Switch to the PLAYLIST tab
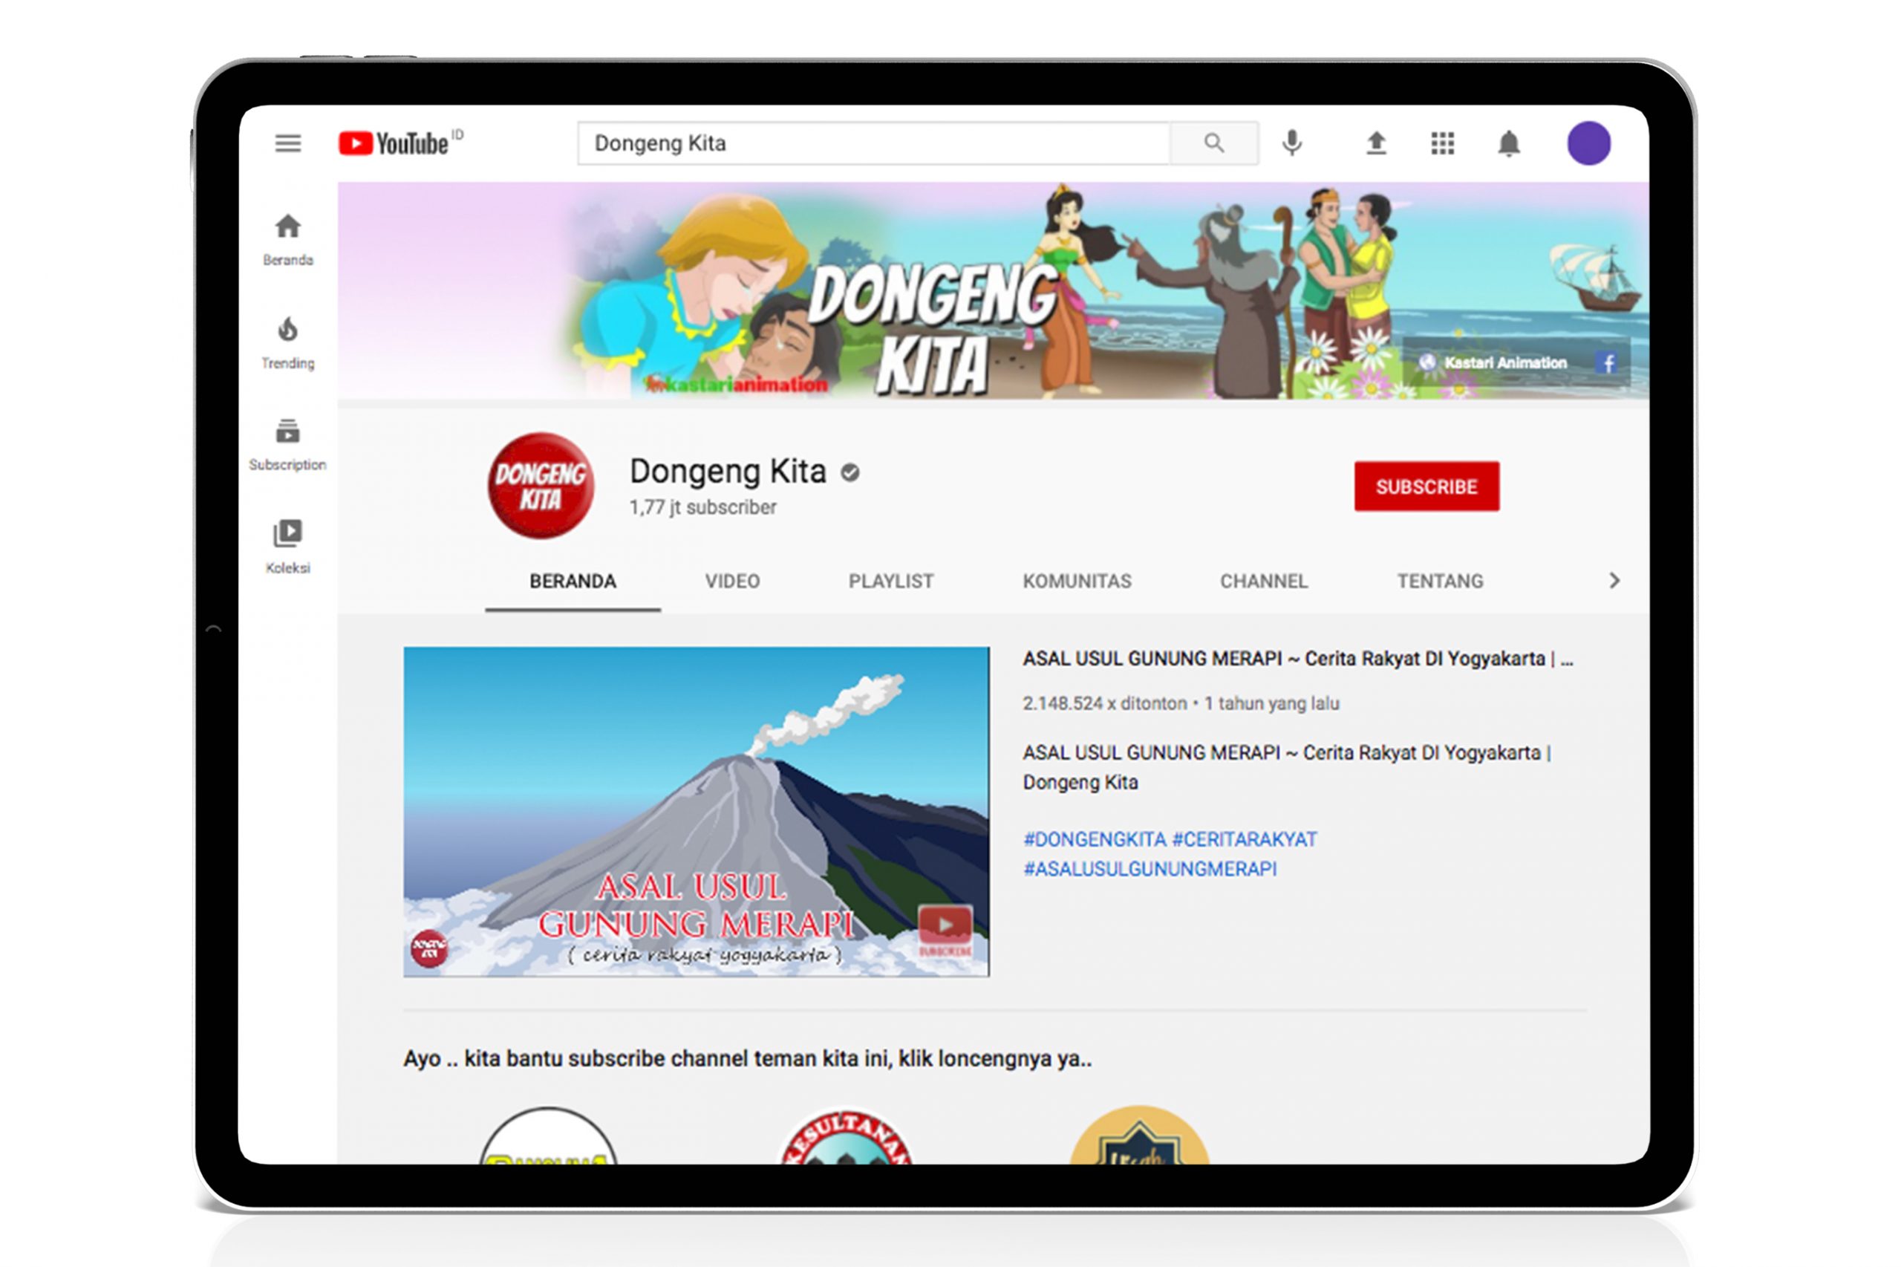Image resolution: width=1901 pixels, height=1267 pixels. (890, 581)
